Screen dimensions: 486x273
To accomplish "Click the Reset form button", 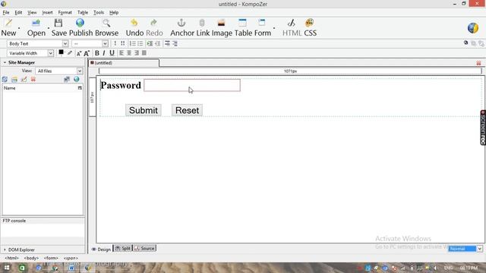I will (x=187, y=110).
